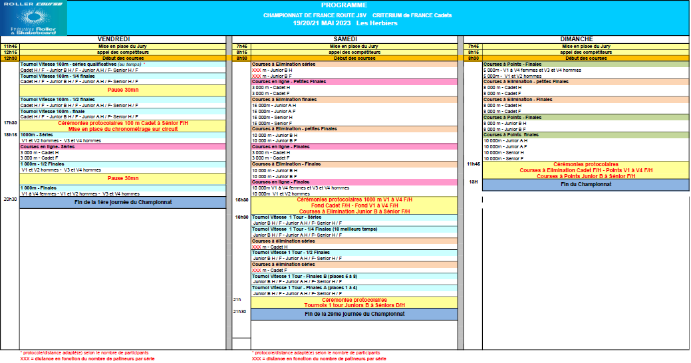Click 'Cérémonies protocolaires 100 m Cadet à Sénior F/H'
691x363 pixels.
pos(123,124)
